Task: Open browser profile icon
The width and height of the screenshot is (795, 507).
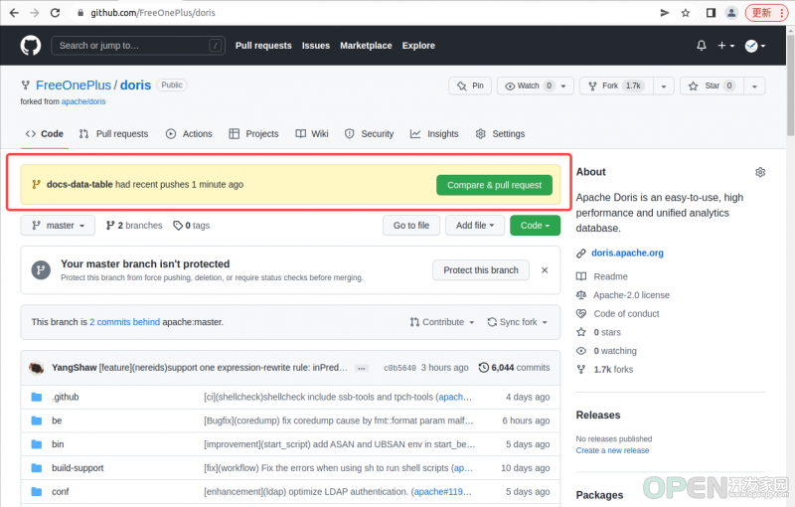Action: pyautogui.click(x=731, y=13)
